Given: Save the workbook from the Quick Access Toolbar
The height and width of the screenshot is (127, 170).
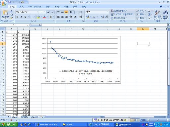Looking at the screenshot, I should pos(10,2).
